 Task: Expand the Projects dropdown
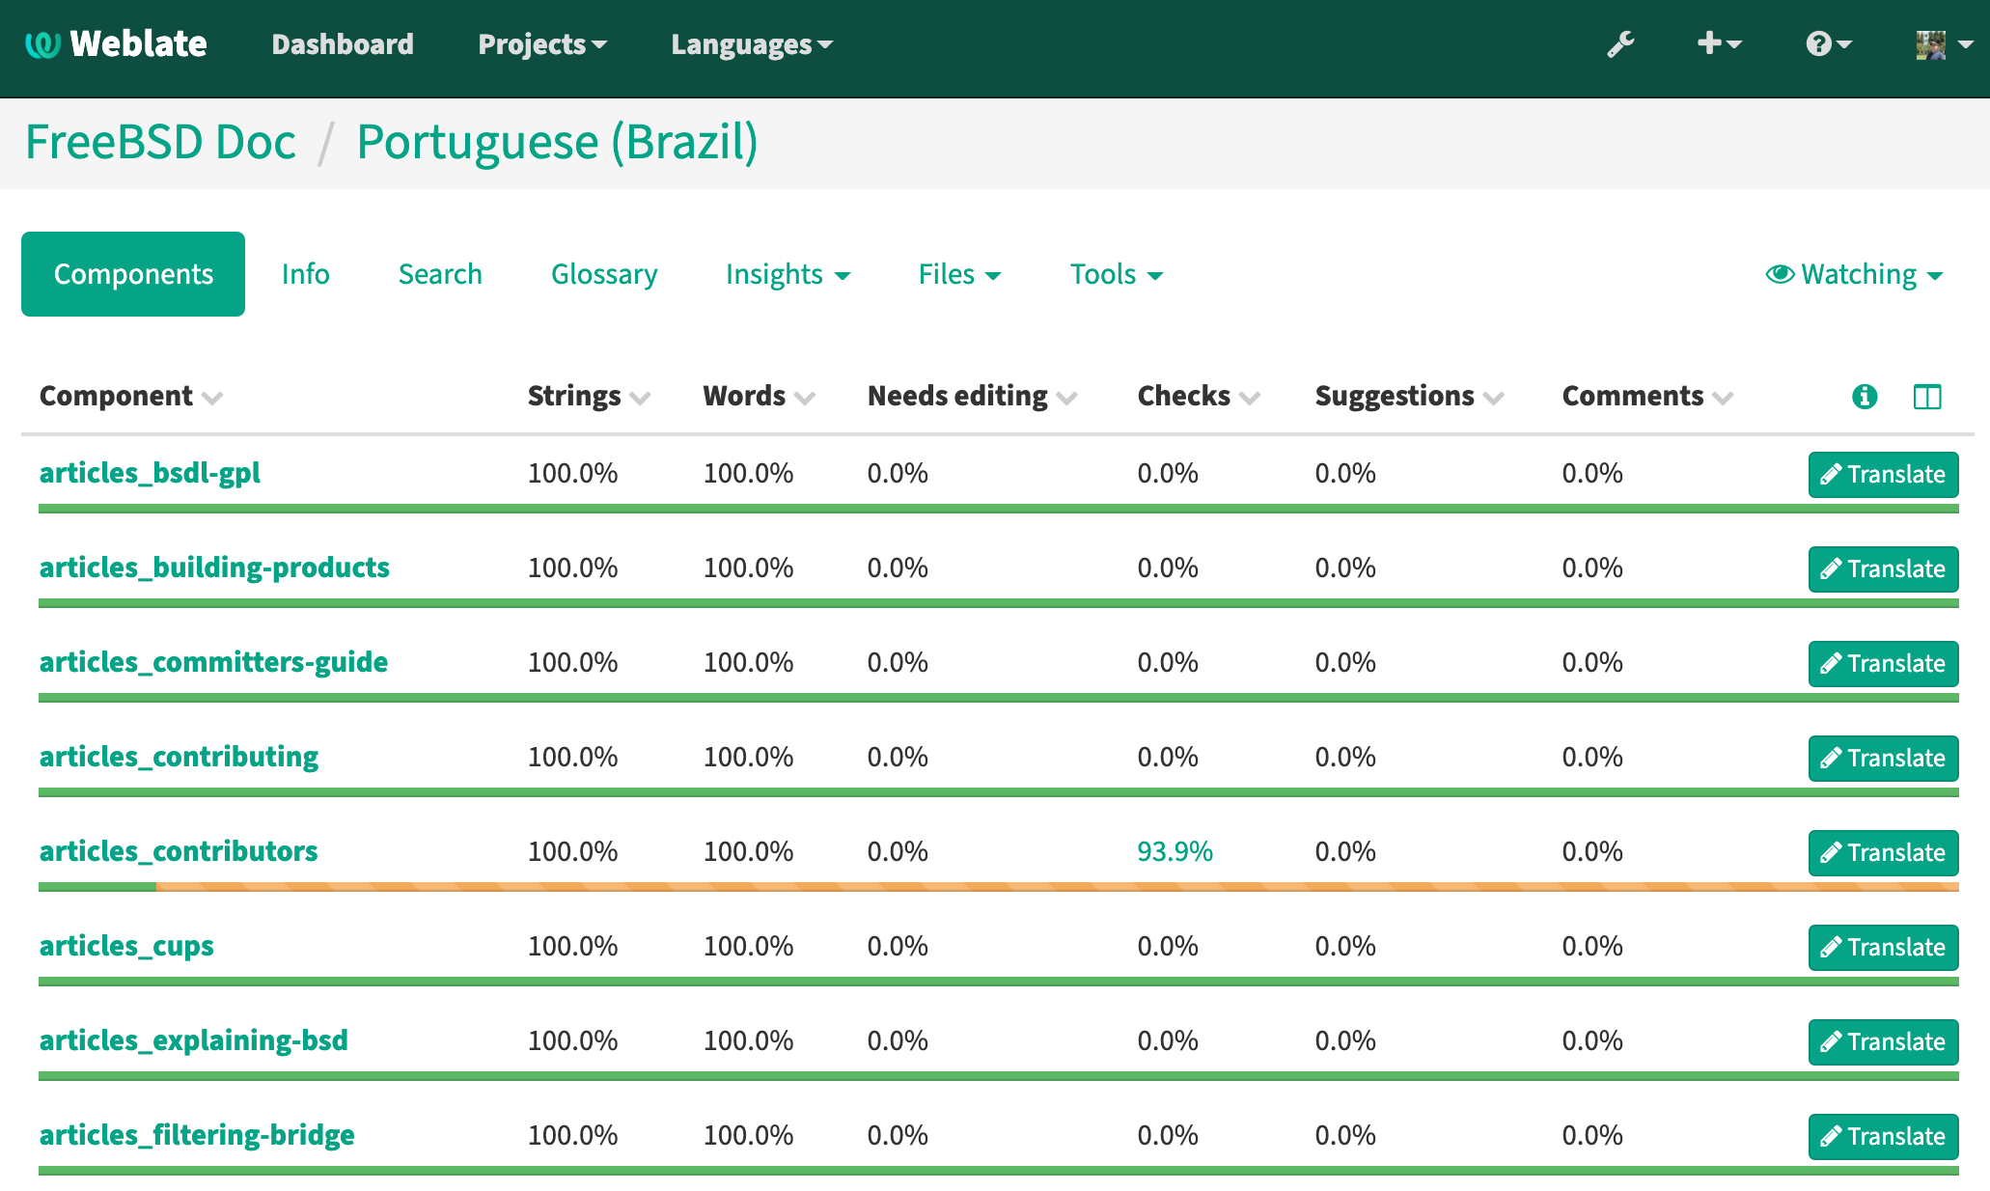click(542, 44)
